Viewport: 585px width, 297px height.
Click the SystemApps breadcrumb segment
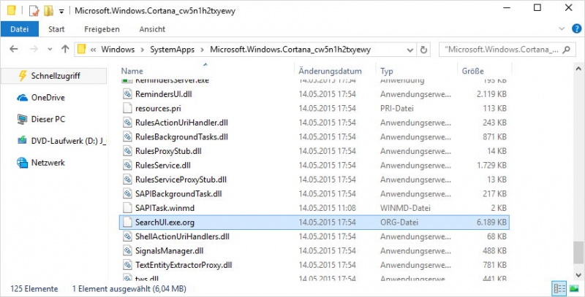tap(172, 50)
